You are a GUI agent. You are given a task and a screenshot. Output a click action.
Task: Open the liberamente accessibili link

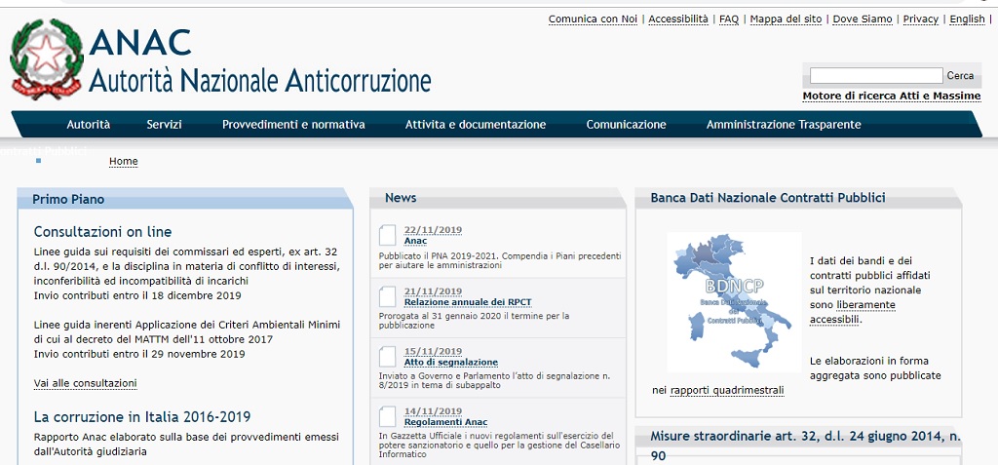click(853, 312)
